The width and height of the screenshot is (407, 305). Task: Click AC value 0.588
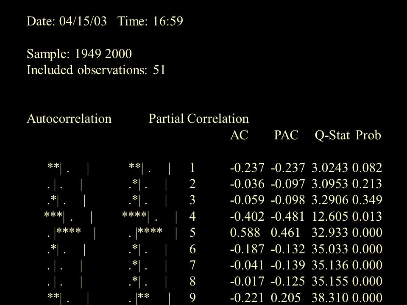pyautogui.click(x=245, y=233)
